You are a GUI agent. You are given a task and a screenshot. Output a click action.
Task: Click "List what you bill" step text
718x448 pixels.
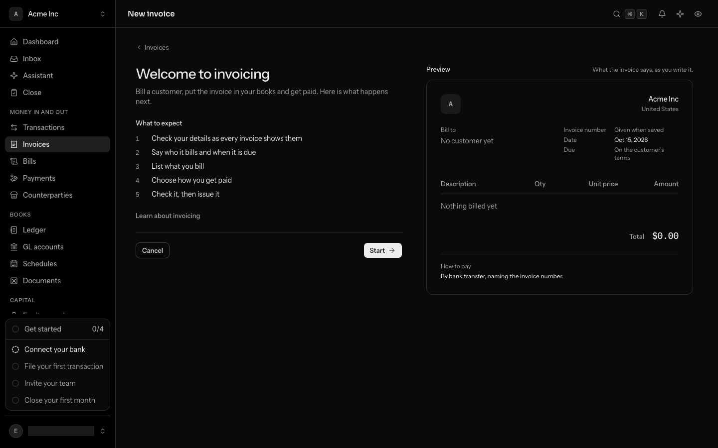pyautogui.click(x=178, y=166)
